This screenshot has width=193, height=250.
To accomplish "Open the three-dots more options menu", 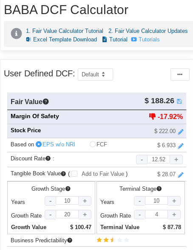I will coord(180,75).
